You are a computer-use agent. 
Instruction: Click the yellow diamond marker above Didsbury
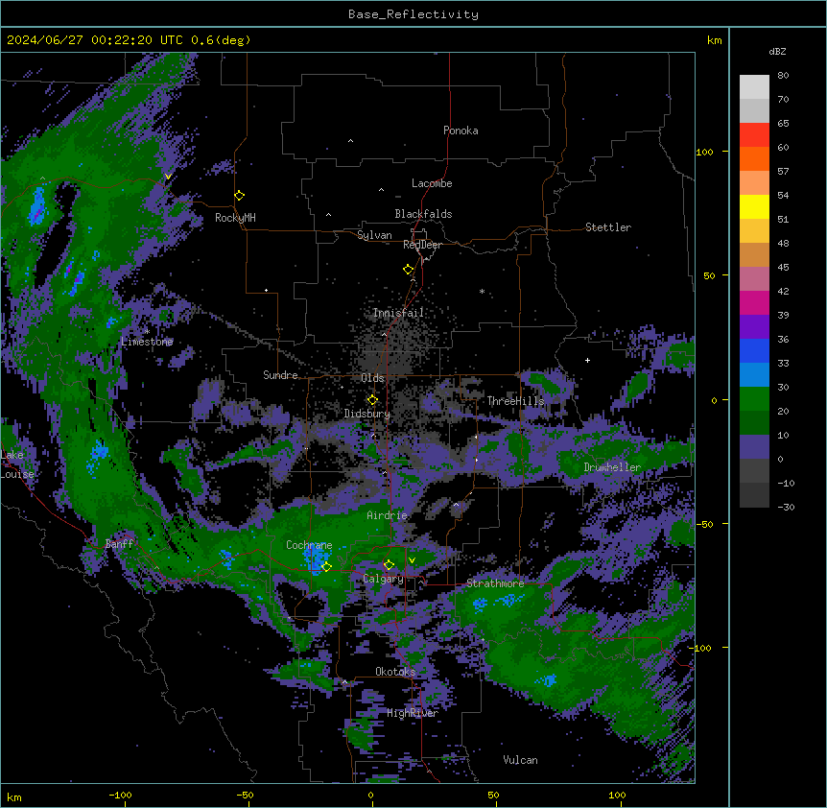[372, 400]
